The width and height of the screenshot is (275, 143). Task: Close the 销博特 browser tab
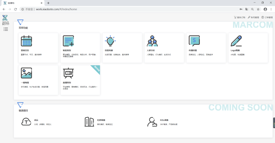coord(42,3)
